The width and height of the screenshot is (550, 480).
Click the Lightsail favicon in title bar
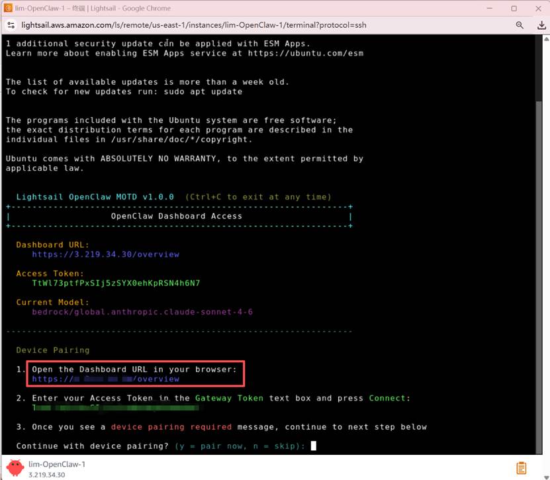coord(8,8)
